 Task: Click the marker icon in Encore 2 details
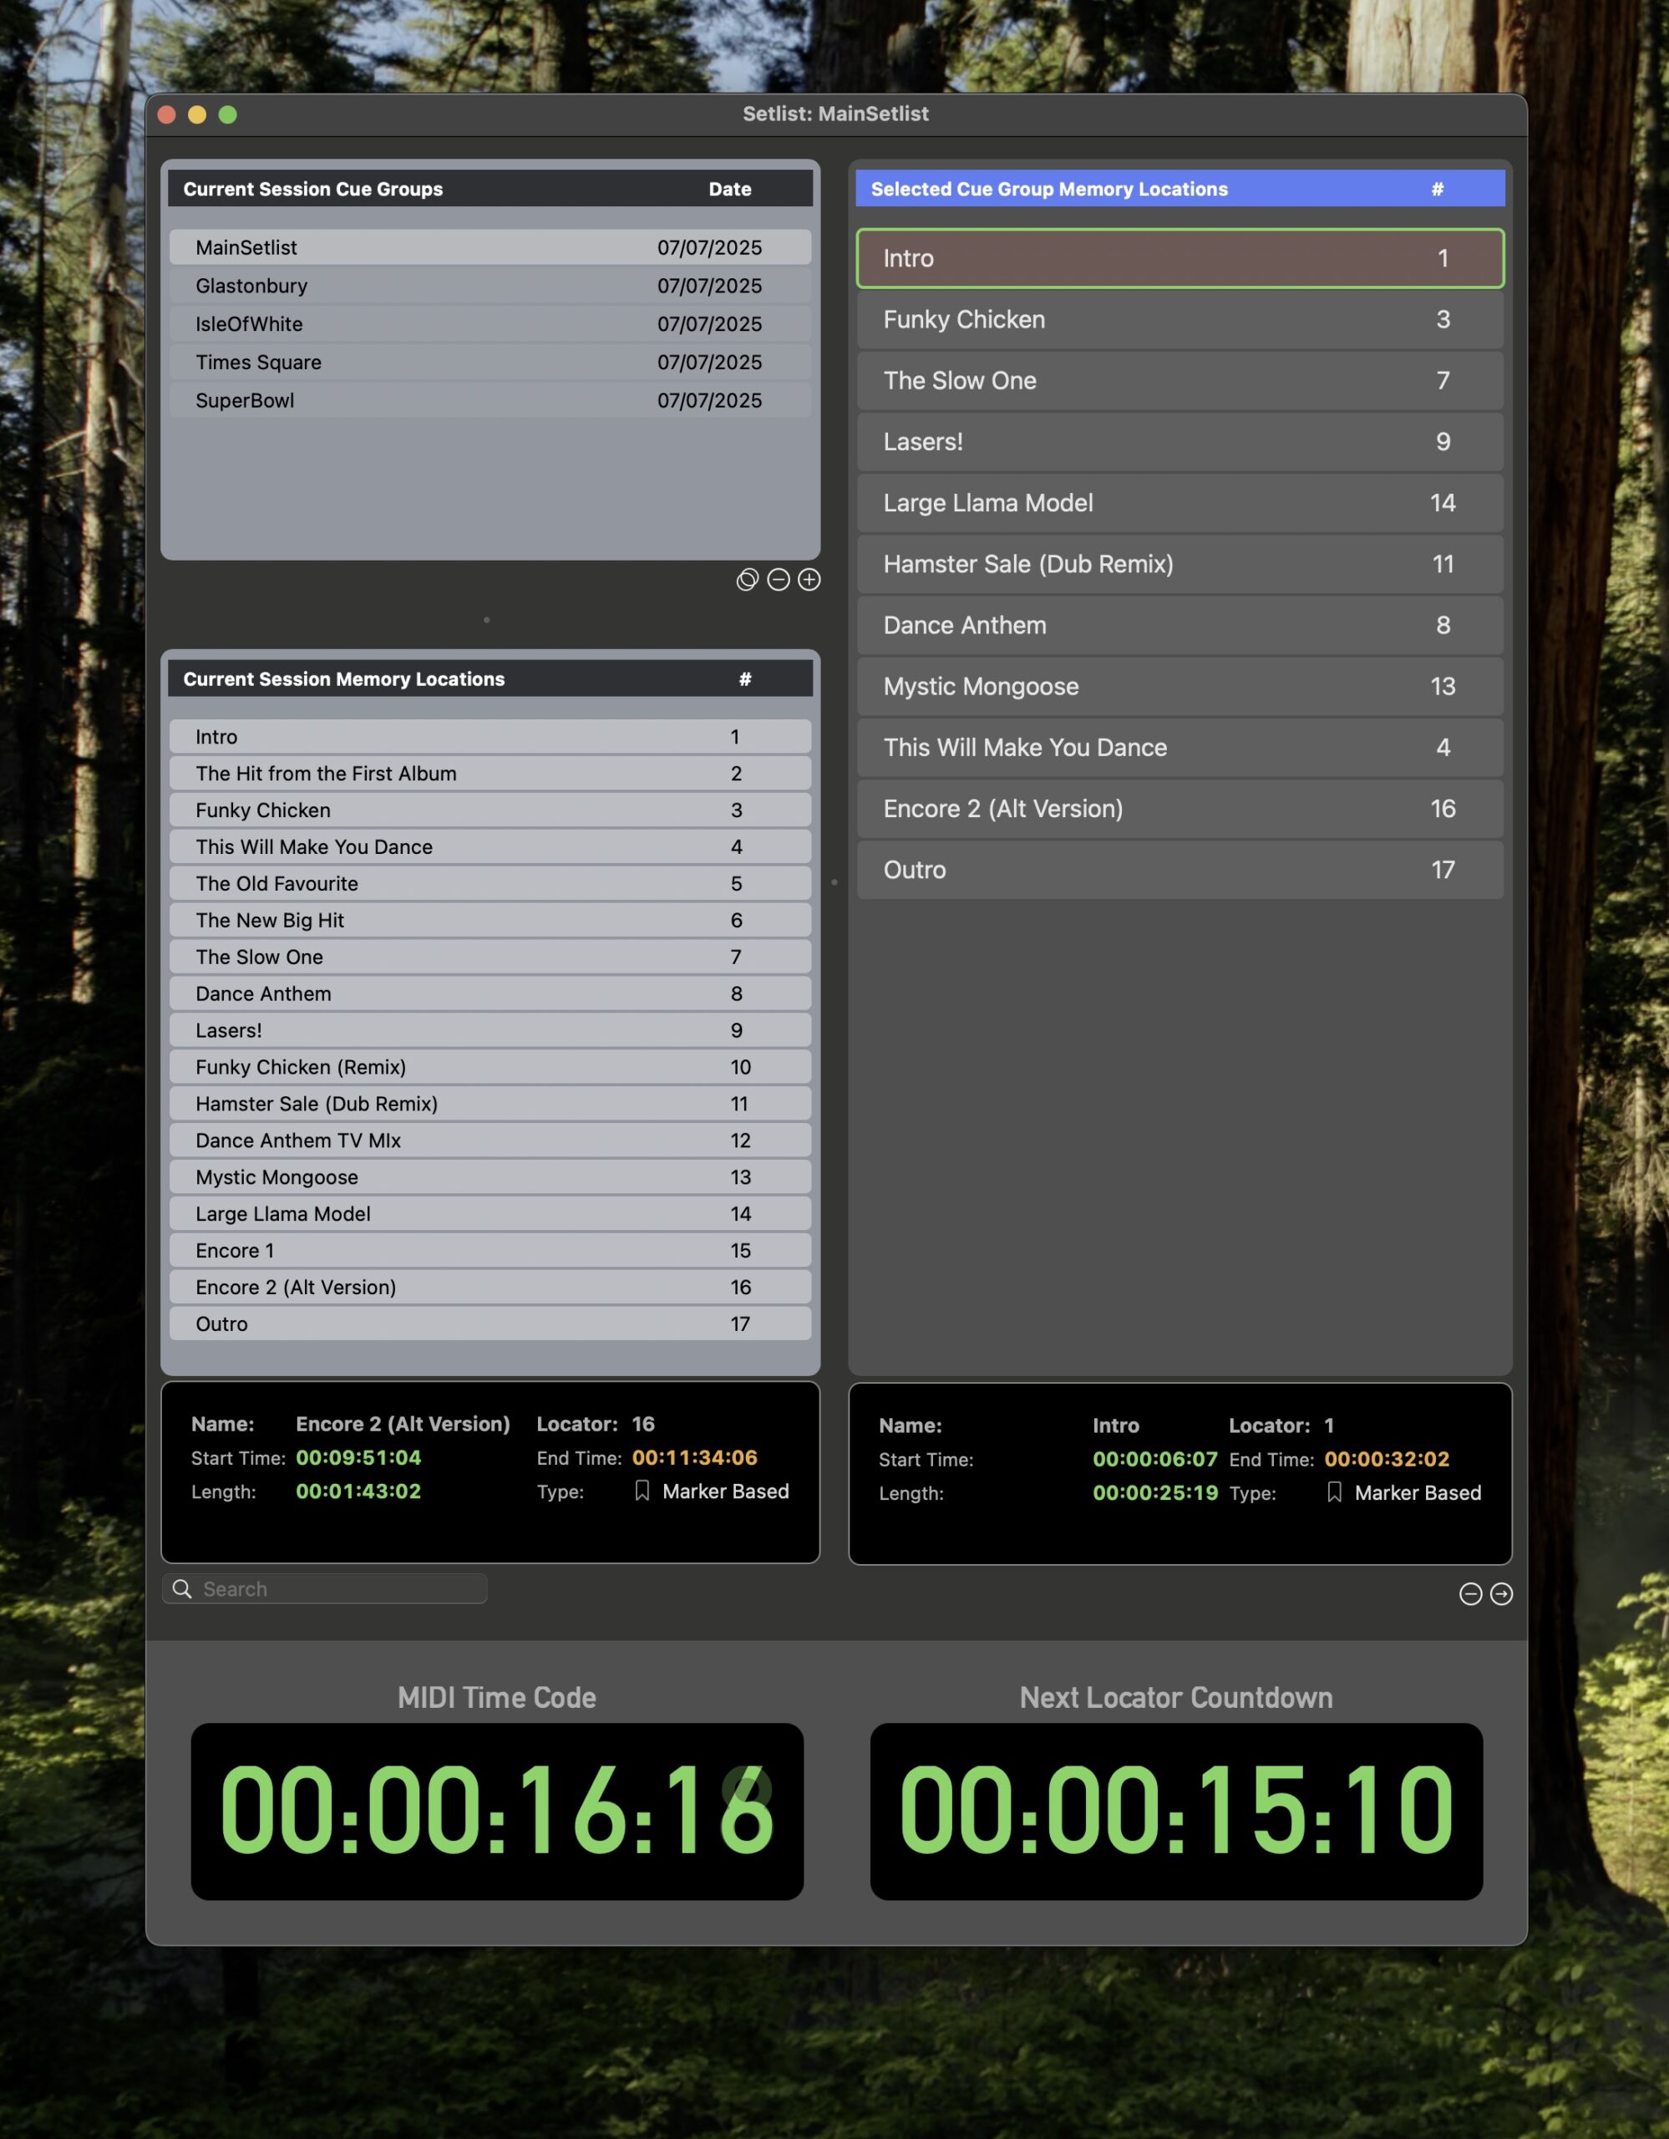(642, 1491)
